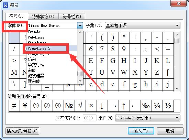
Task: Open the 来自 Unicode encoding dropdown
Action: pos(148,118)
